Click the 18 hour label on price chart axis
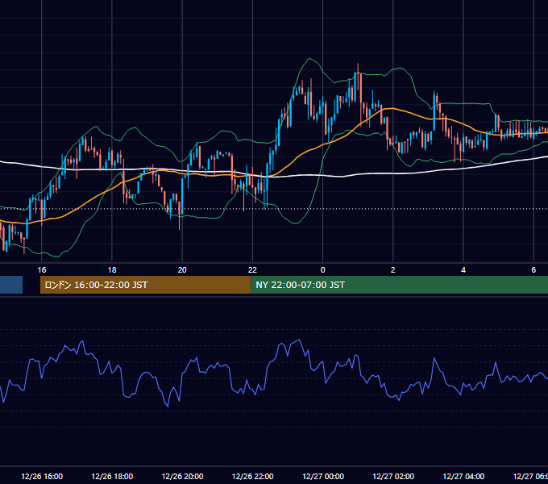Viewport: 548px width, 484px height. (x=112, y=270)
